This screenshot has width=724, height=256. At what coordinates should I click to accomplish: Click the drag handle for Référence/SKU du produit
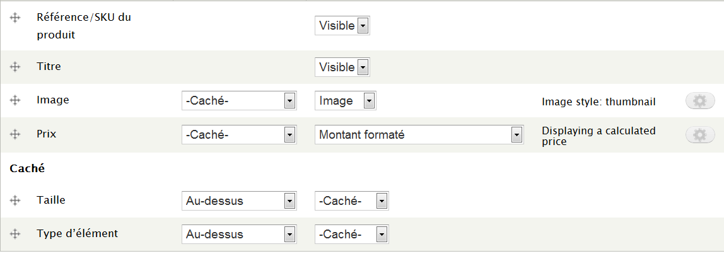16,19
